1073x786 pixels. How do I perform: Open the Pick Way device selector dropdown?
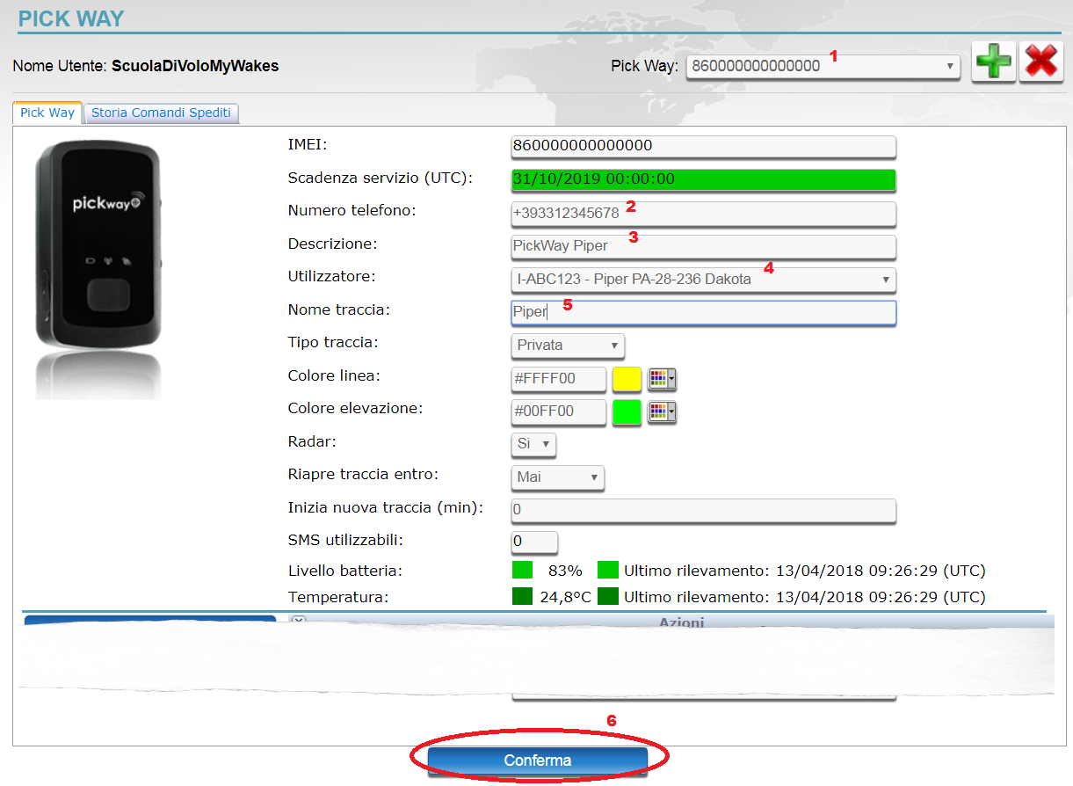[823, 66]
